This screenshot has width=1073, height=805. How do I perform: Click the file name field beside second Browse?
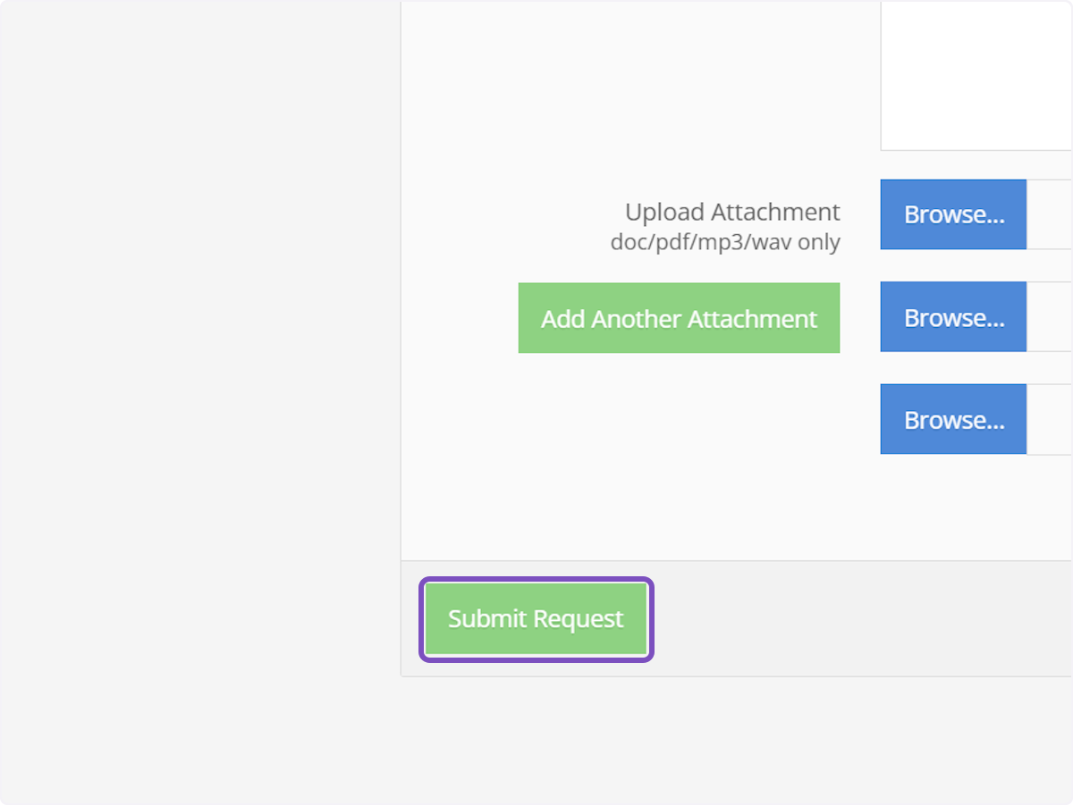[1050, 317]
